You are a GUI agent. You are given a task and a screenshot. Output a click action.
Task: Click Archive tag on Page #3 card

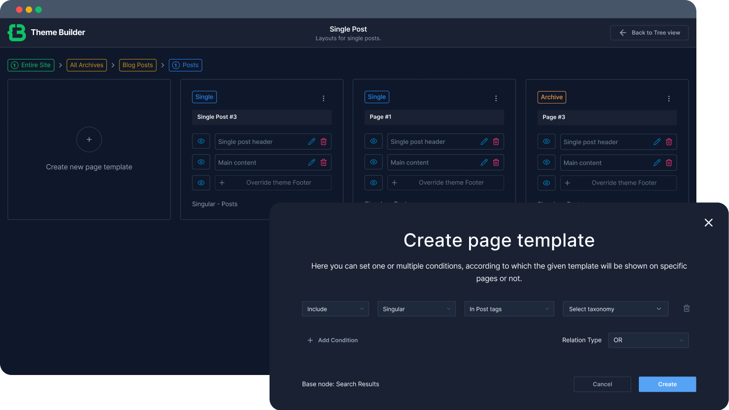(552, 97)
